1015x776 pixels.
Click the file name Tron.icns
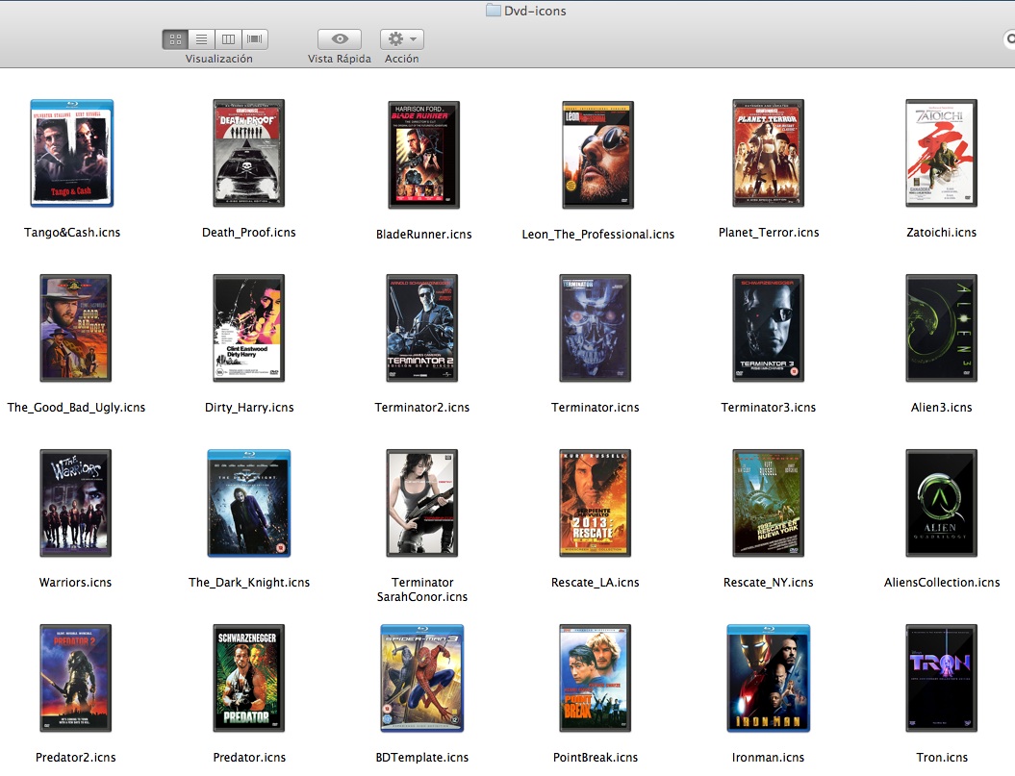942,757
